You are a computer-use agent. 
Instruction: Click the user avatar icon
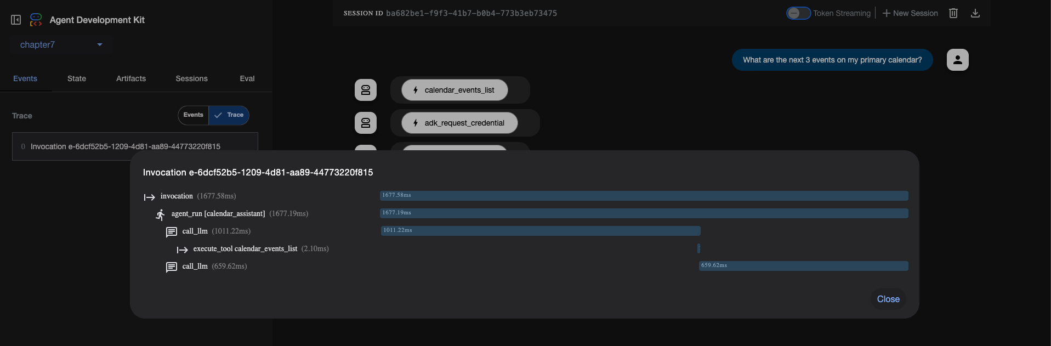coord(958,60)
